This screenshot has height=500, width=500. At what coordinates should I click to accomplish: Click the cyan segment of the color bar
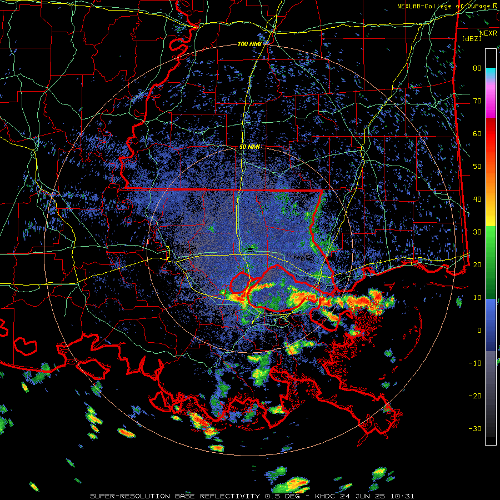(491, 73)
